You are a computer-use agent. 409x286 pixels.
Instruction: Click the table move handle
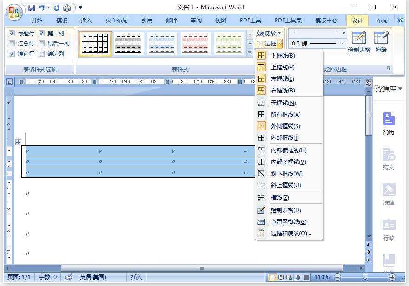click(18, 142)
